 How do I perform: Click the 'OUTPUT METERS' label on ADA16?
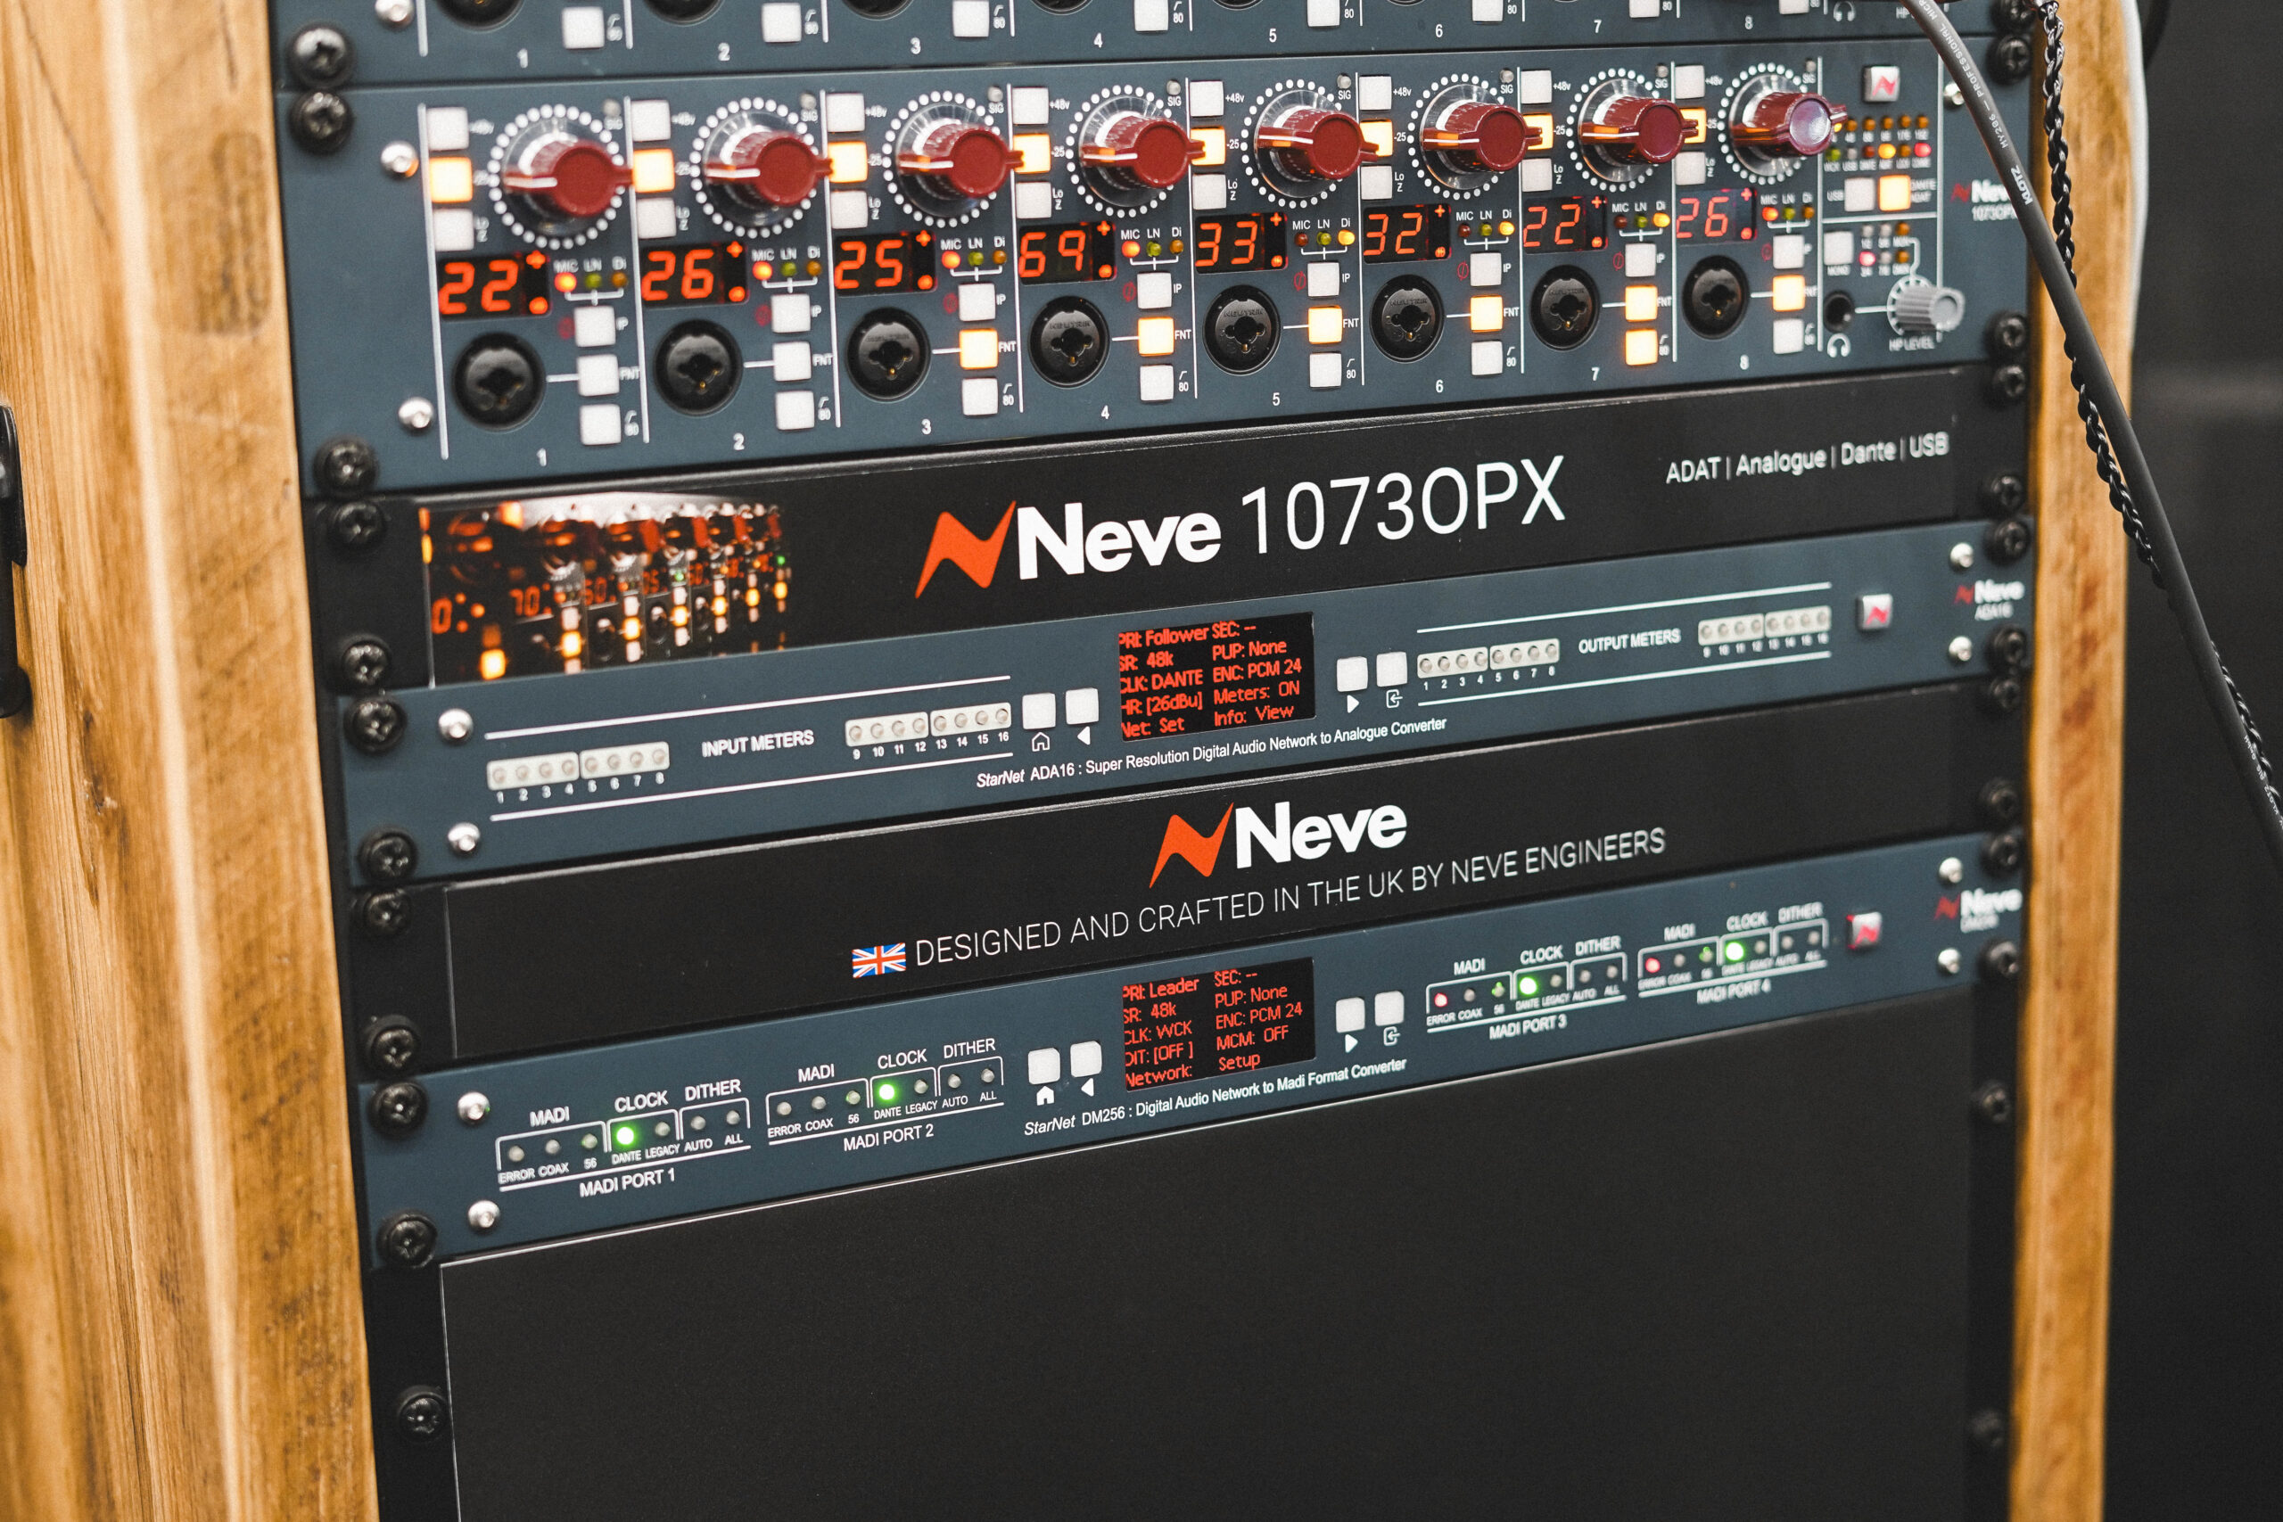(1628, 642)
